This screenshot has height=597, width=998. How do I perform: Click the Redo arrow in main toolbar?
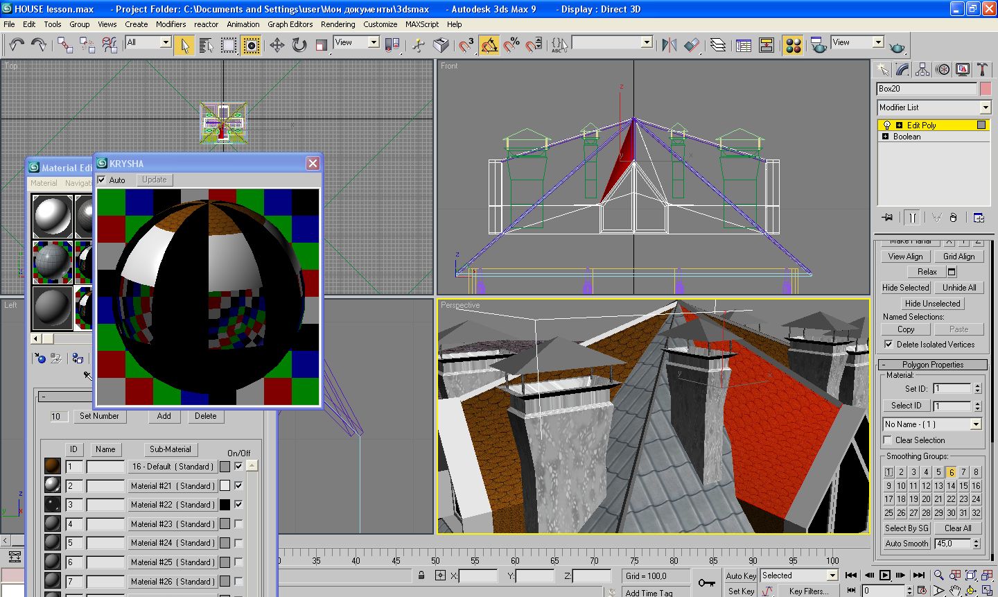tap(39, 45)
